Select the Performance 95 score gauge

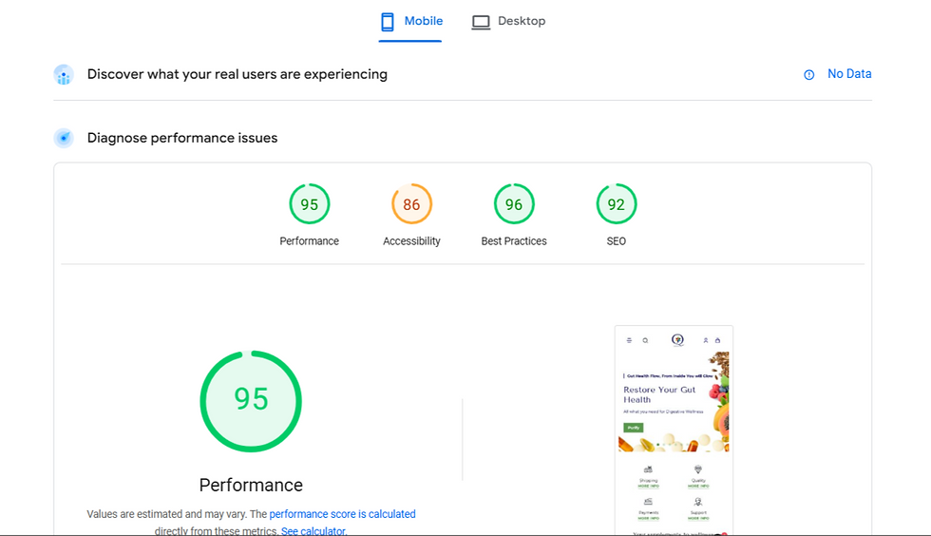310,203
